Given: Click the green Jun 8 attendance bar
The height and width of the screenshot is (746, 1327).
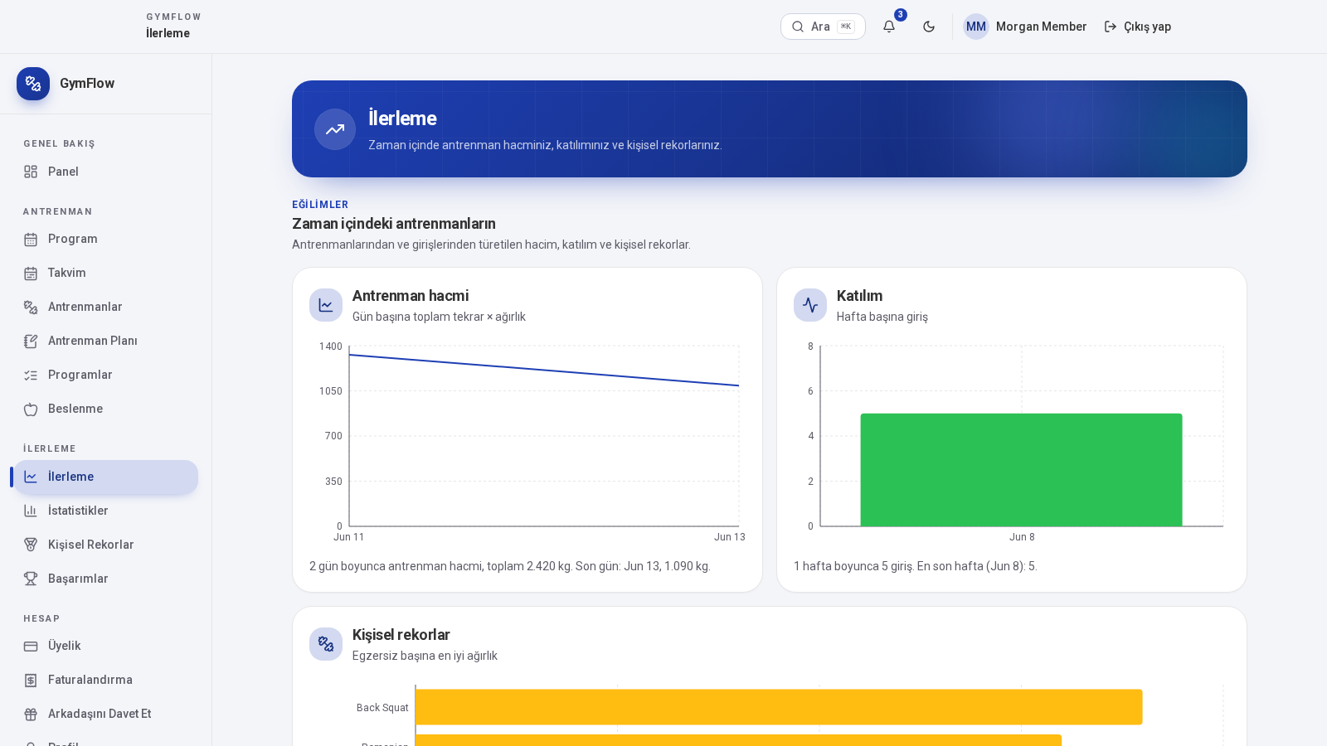Looking at the screenshot, I should coord(1021,470).
